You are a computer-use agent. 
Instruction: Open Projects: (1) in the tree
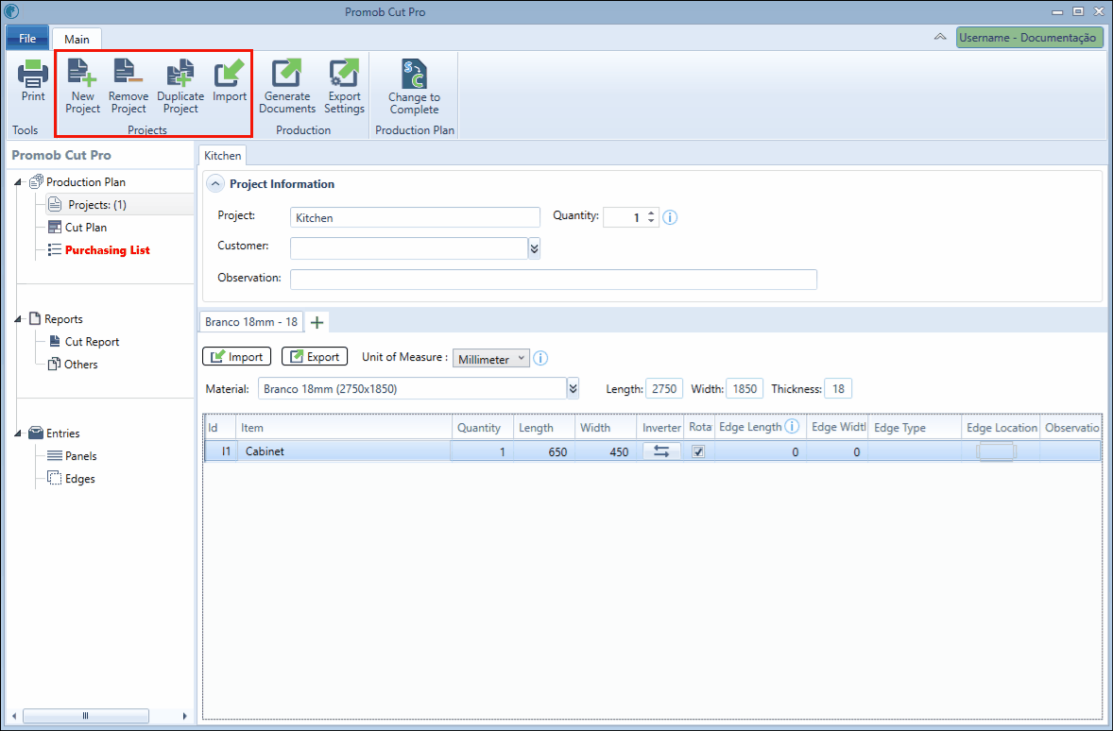(97, 205)
